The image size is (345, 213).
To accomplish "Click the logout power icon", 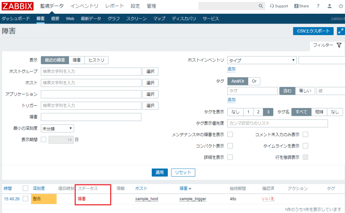I will (x=341, y=6).
